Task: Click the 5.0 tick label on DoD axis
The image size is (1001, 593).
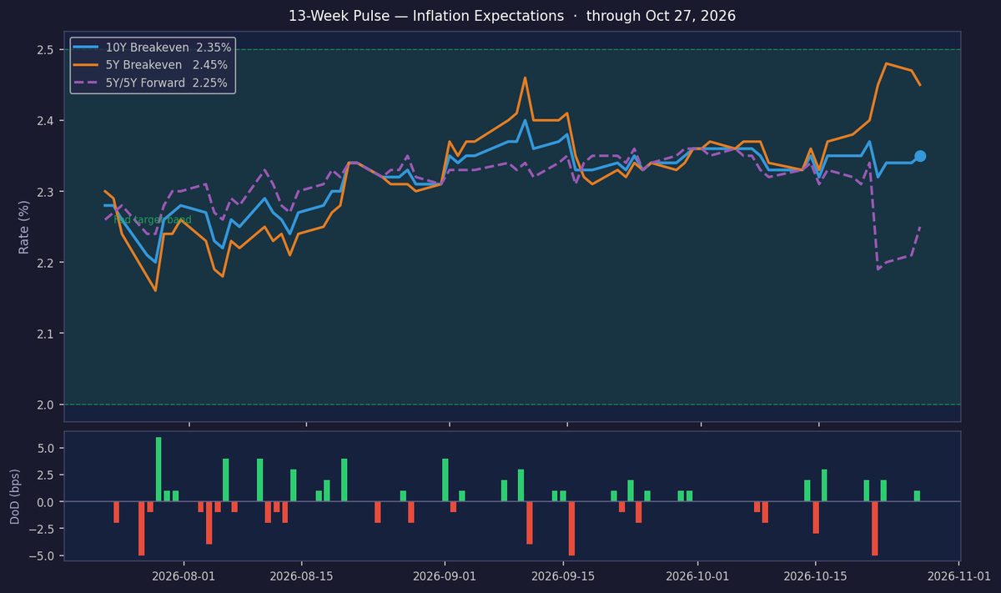Action: click(x=48, y=449)
